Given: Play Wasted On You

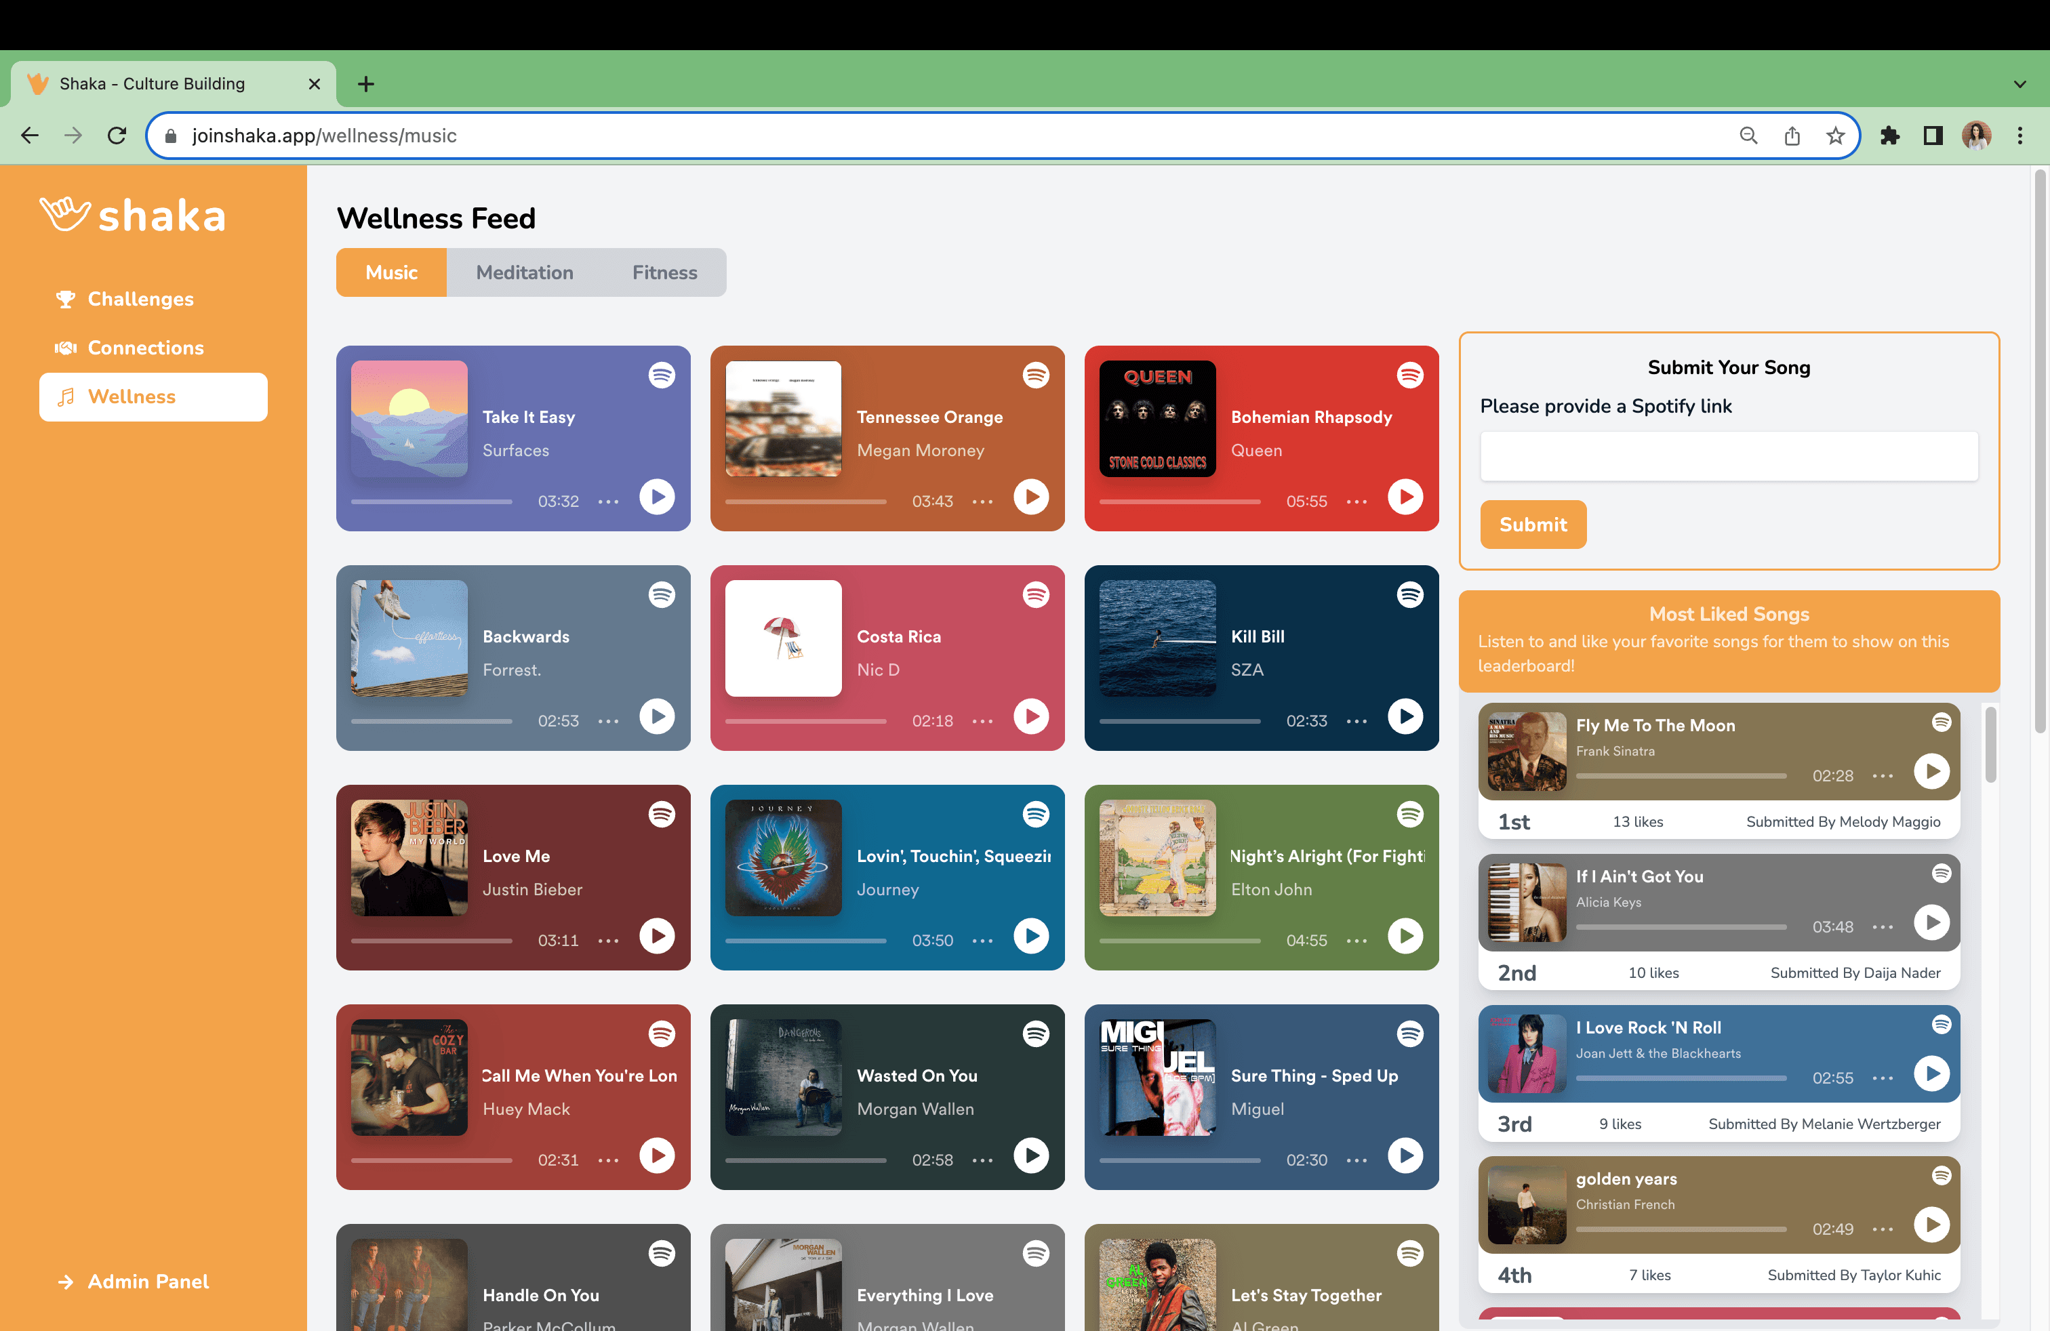Looking at the screenshot, I should 1031,1155.
